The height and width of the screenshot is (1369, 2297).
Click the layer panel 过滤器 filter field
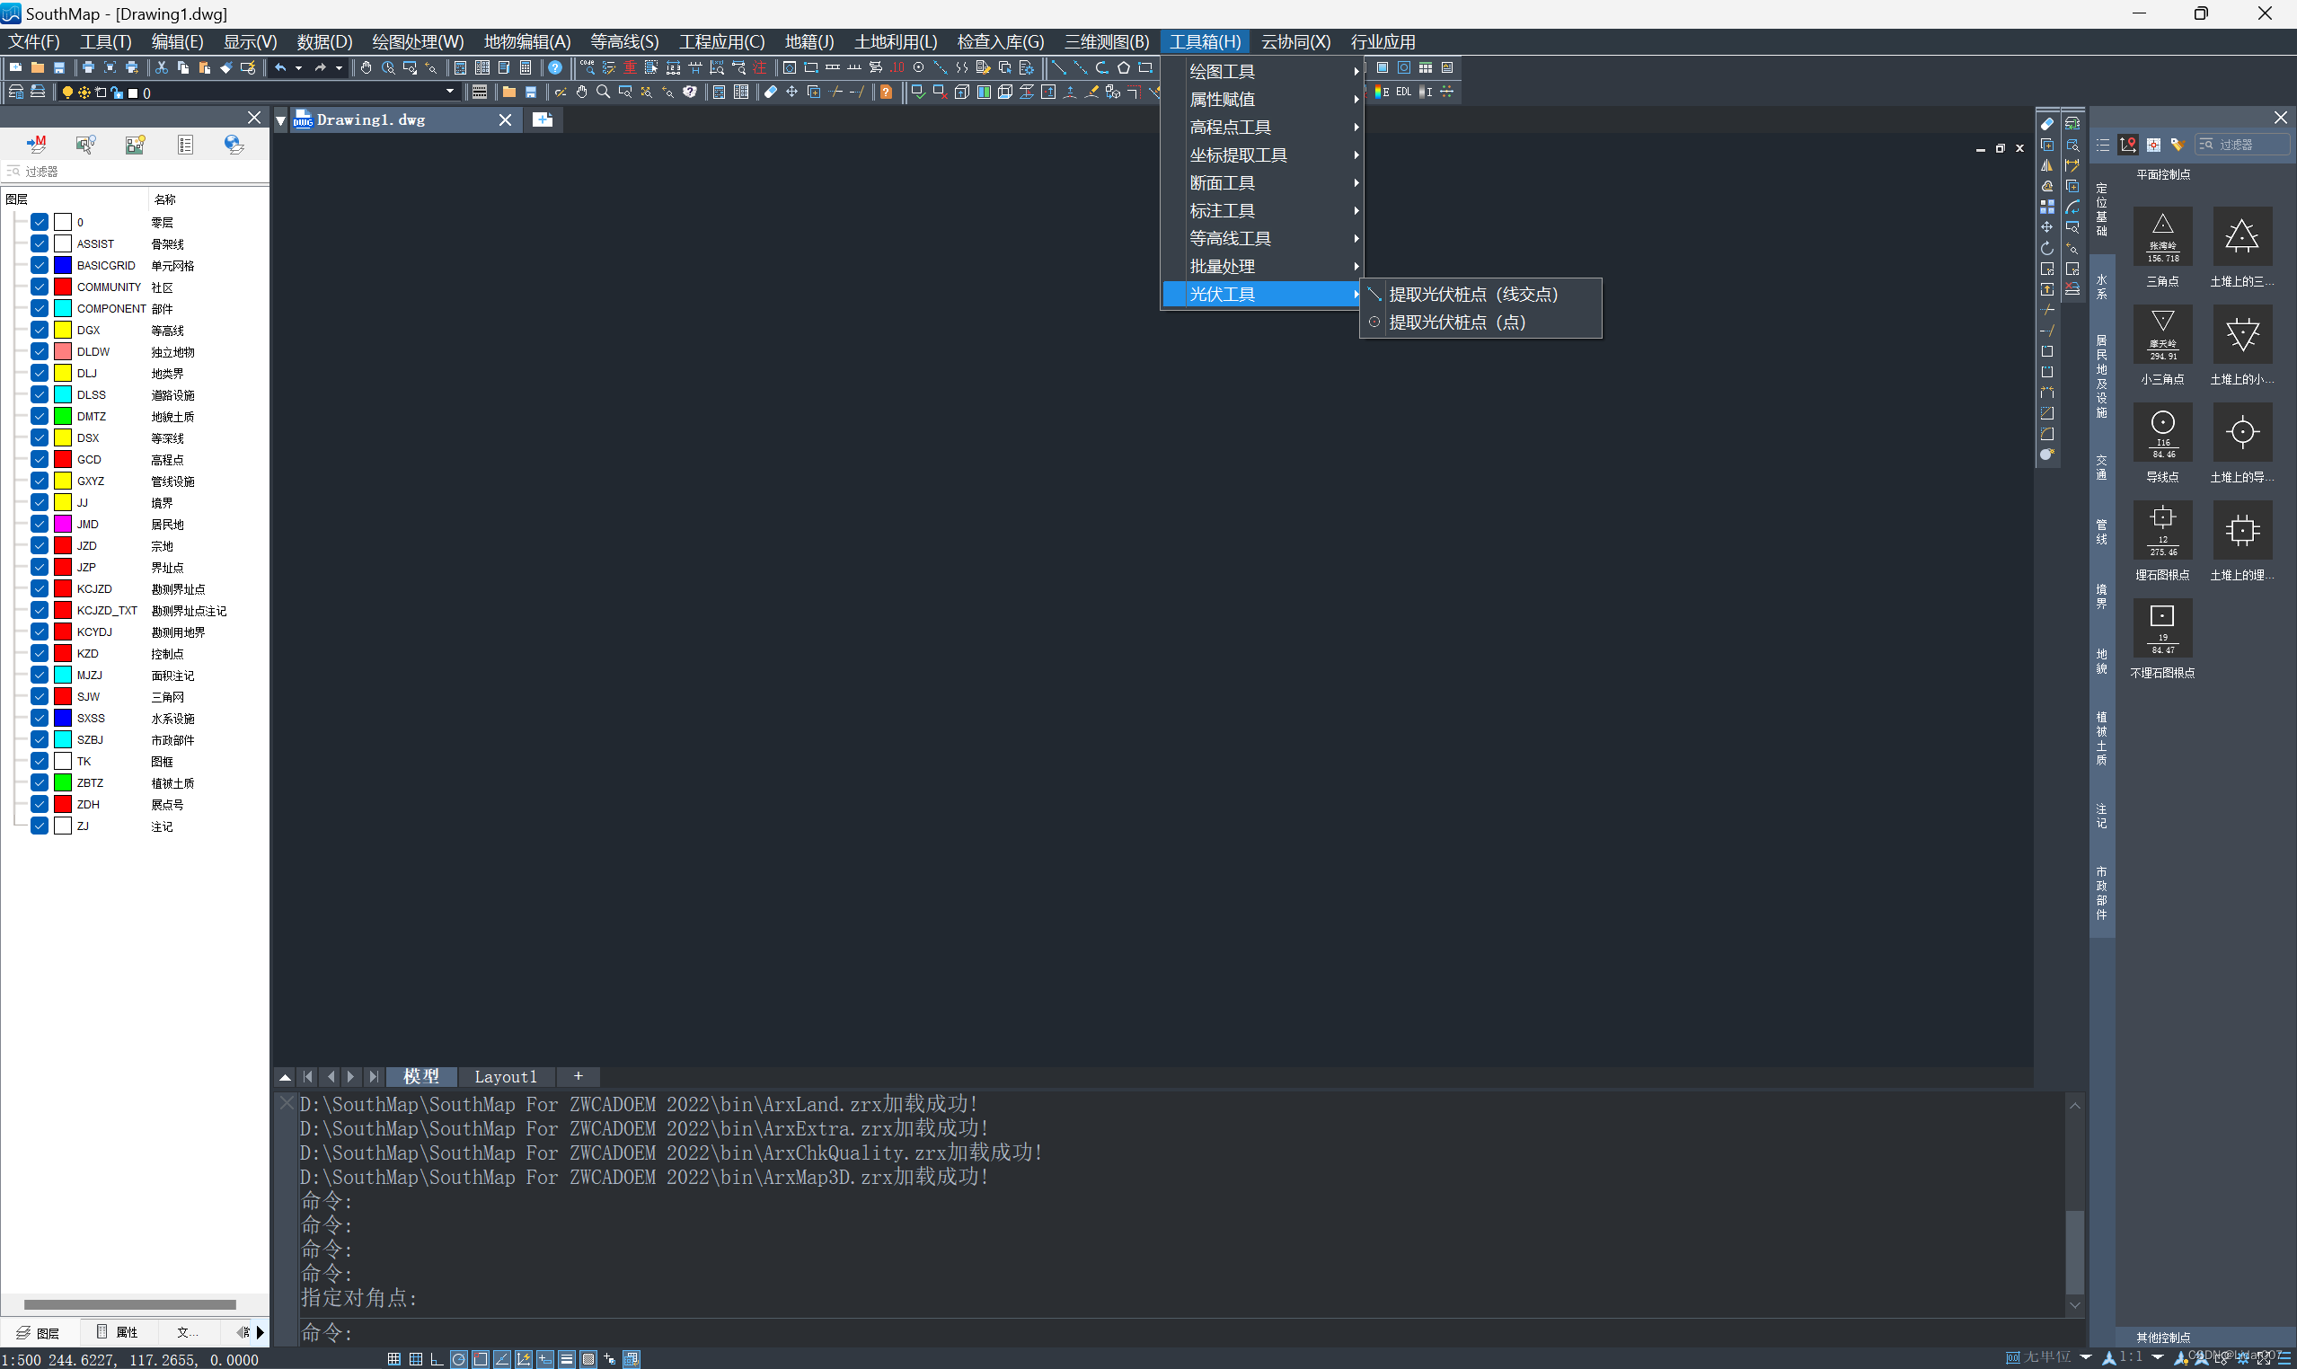[135, 171]
